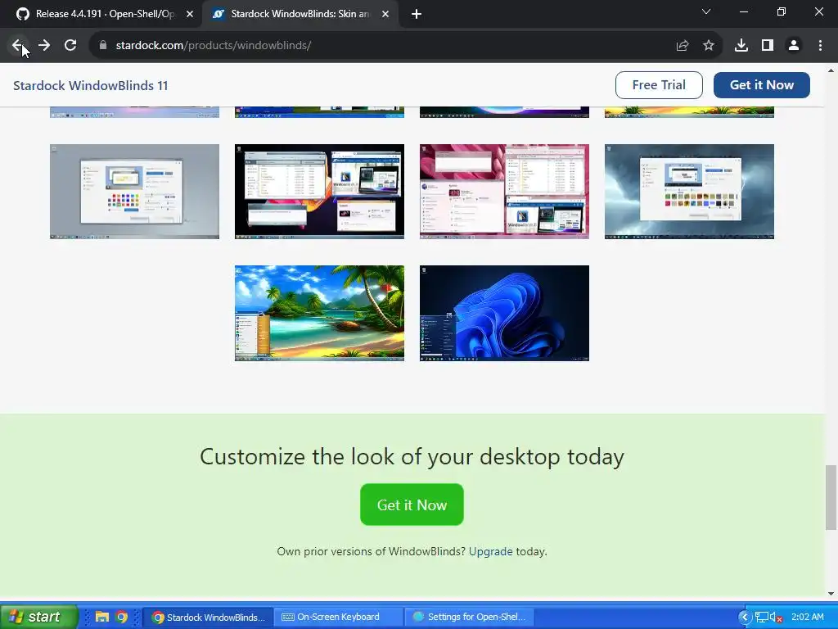Open the Windows start menu
Screen dimensions: 838x629
click(38, 617)
